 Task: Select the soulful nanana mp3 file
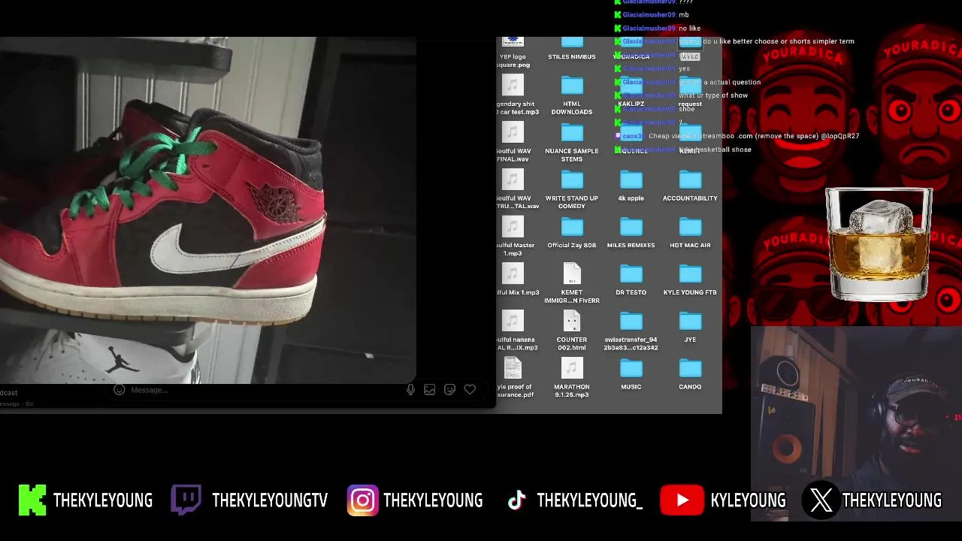point(516,331)
